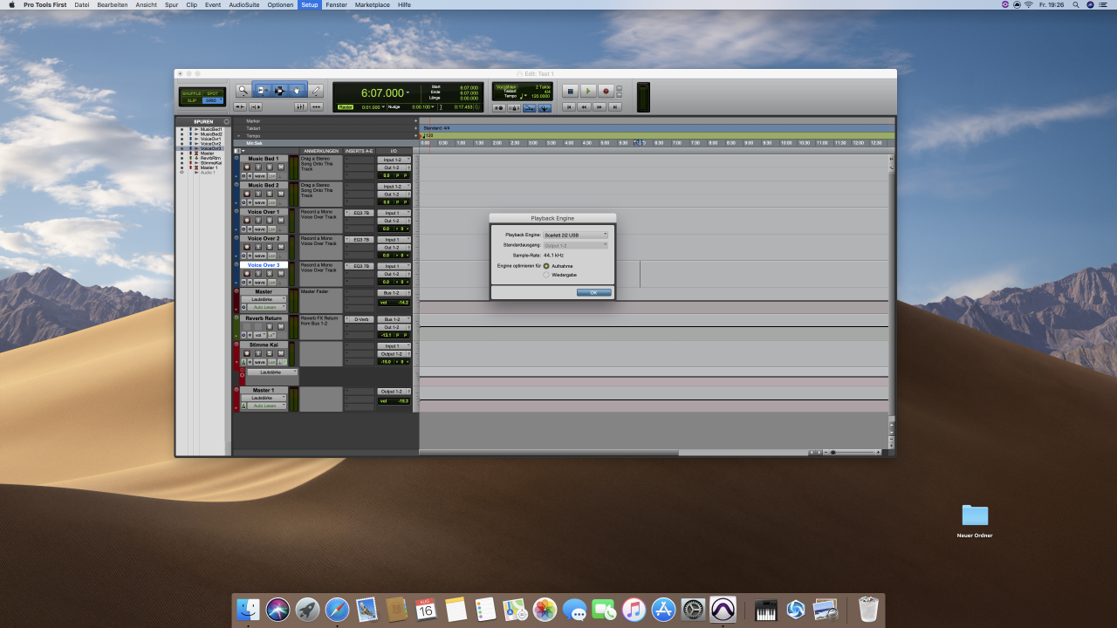Open Voice Over 1 Input 1 selector

(394, 213)
